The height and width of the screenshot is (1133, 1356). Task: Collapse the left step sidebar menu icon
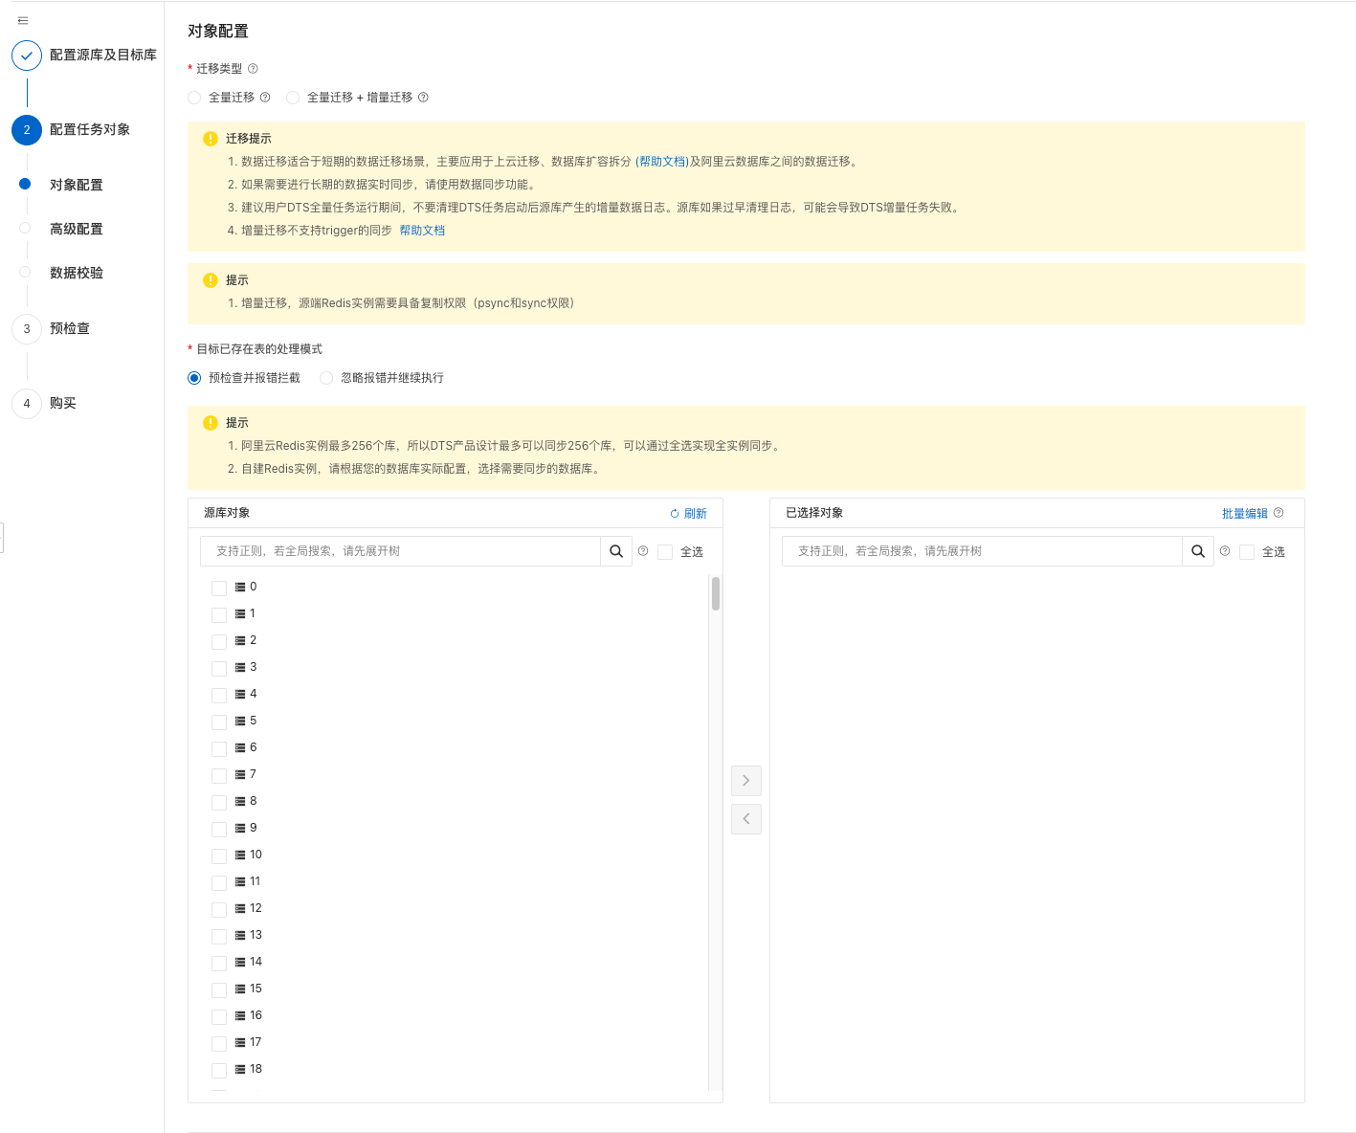pos(23,20)
